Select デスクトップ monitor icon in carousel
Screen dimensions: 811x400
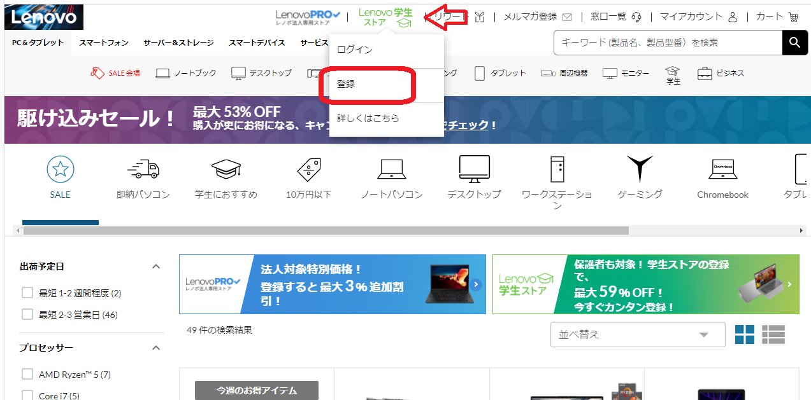pyautogui.click(x=475, y=169)
